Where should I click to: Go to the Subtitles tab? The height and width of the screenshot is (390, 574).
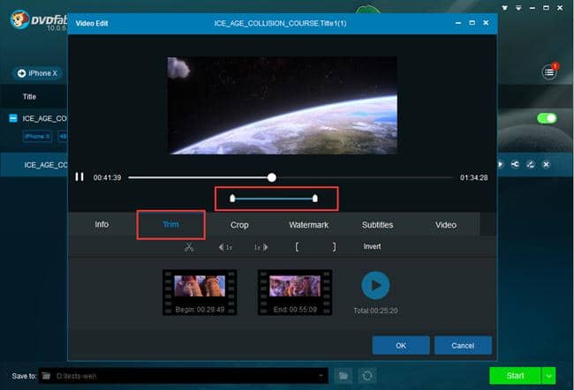[377, 225]
